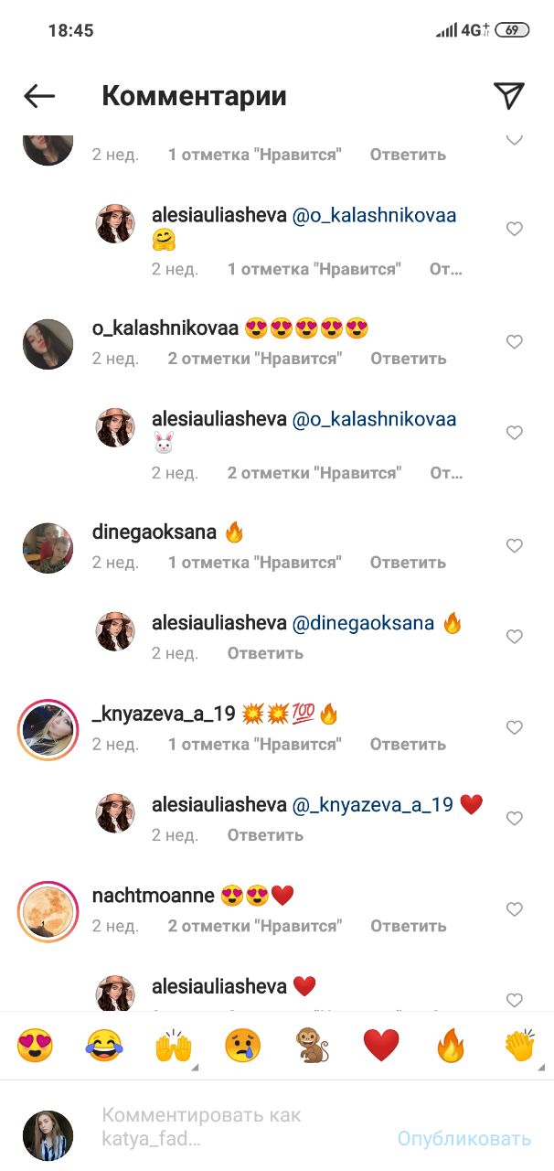The width and height of the screenshot is (554, 1171).
Task: Insert the fire emoji from quick bar
Action: pyautogui.click(x=450, y=1045)
